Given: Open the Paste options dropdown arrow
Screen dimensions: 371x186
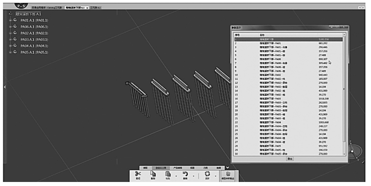Looking at the screenshot, I should tap(176, 176).
